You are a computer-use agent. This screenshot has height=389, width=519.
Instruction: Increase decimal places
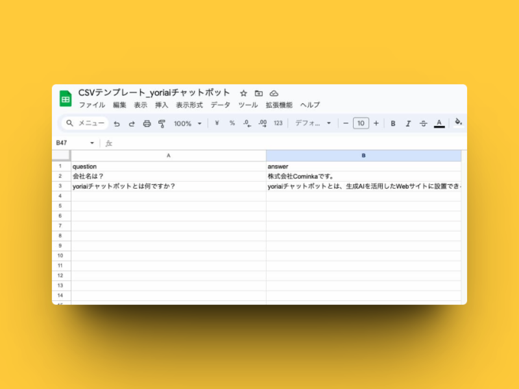pyautogui.click(x=263, y=123)
